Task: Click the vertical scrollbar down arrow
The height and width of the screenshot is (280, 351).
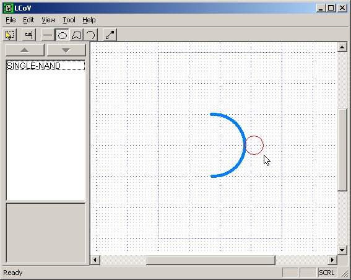Action: click(342, 250)
